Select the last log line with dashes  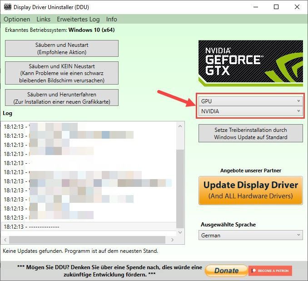point(89,226)
